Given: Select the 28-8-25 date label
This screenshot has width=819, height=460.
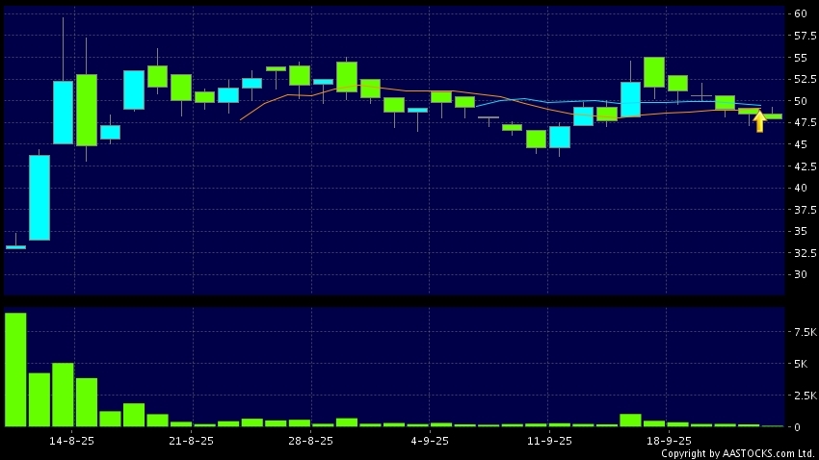Looking at the screenshot, I should (x=311, y=441).
